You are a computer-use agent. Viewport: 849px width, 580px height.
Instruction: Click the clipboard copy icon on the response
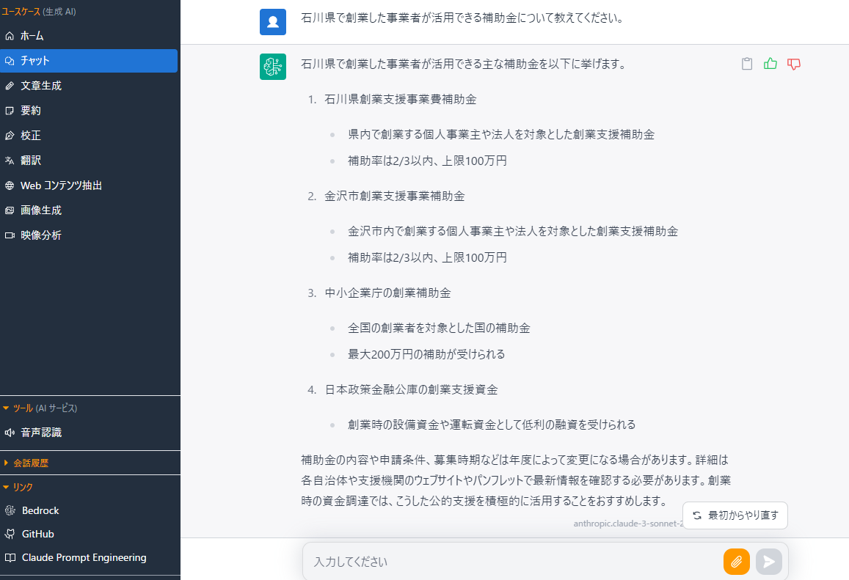coord(746,64)
